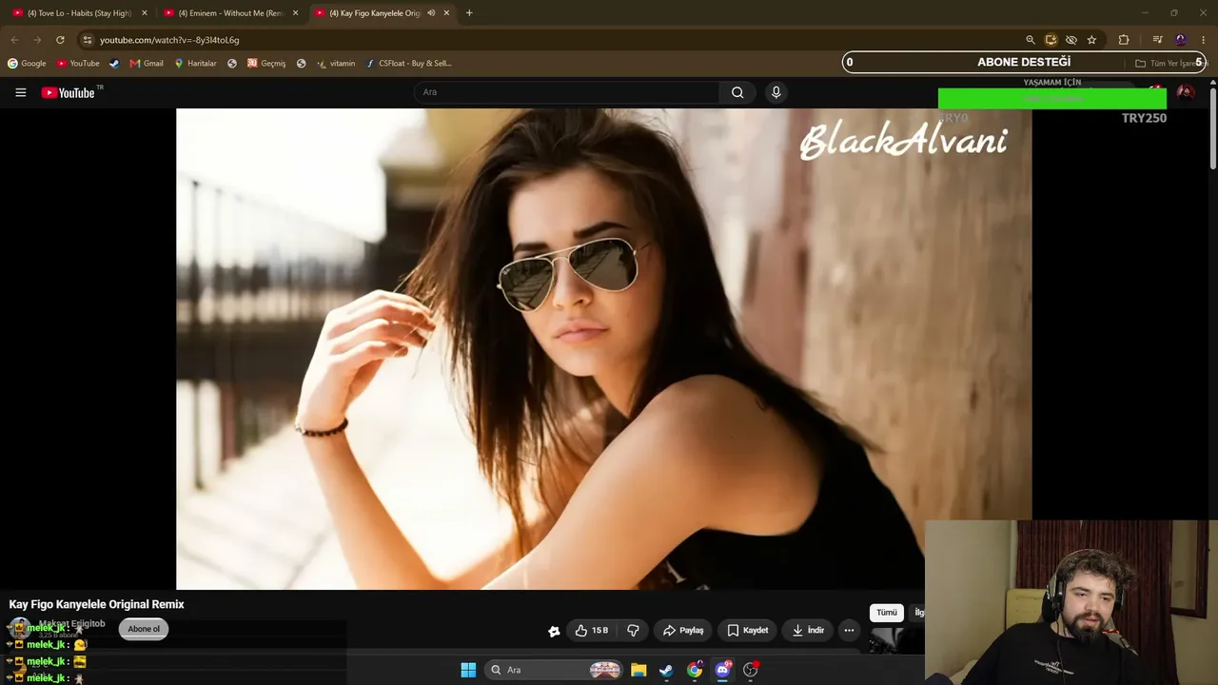Open the Chrome three-dot menu
Screen dimensions: 1218x685
point(1204,40)
